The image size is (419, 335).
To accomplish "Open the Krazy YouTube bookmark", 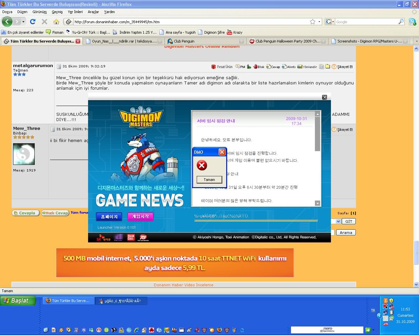I will click(x=235, y=32).
